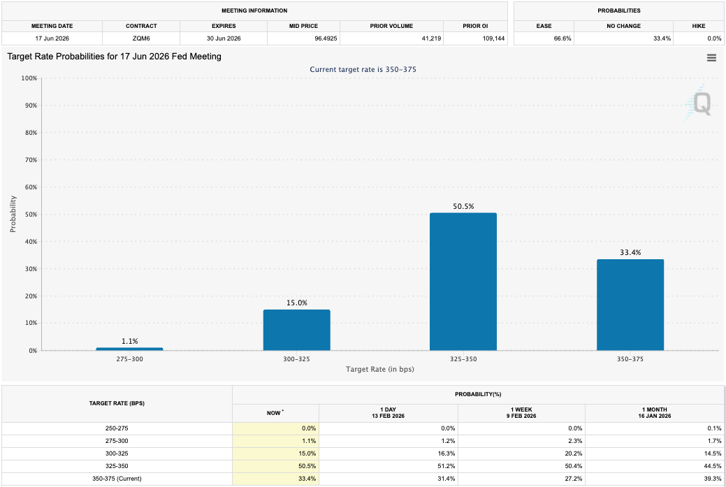
Task: Click the ZQM6 contract value
Action: 141,38
